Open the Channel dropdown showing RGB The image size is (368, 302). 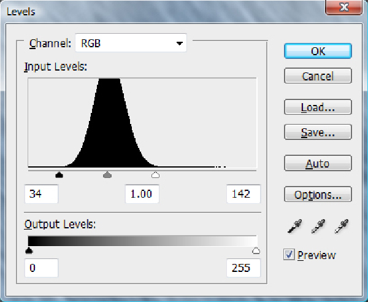131,43
